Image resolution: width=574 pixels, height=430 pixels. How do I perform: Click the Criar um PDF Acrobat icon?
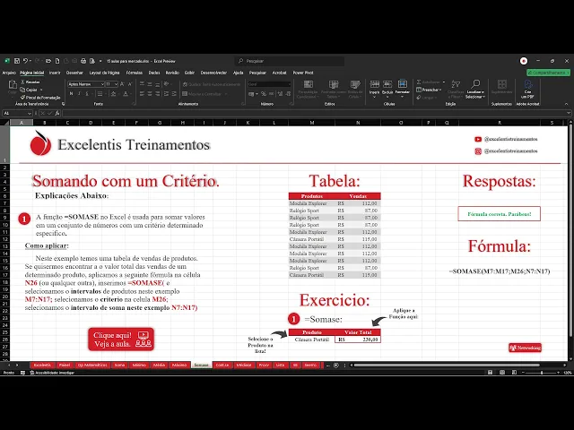tap(528, 84)
